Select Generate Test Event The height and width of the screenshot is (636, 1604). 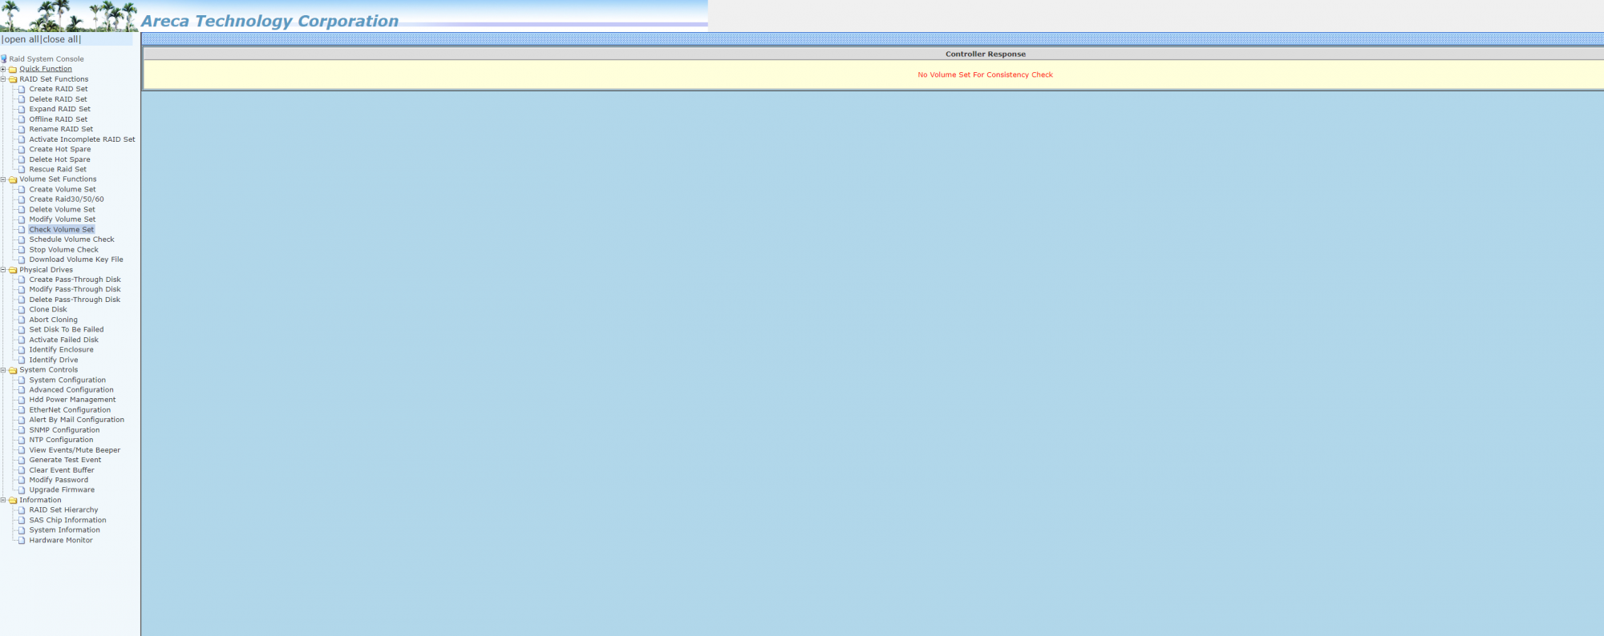[x=66, y=460]
